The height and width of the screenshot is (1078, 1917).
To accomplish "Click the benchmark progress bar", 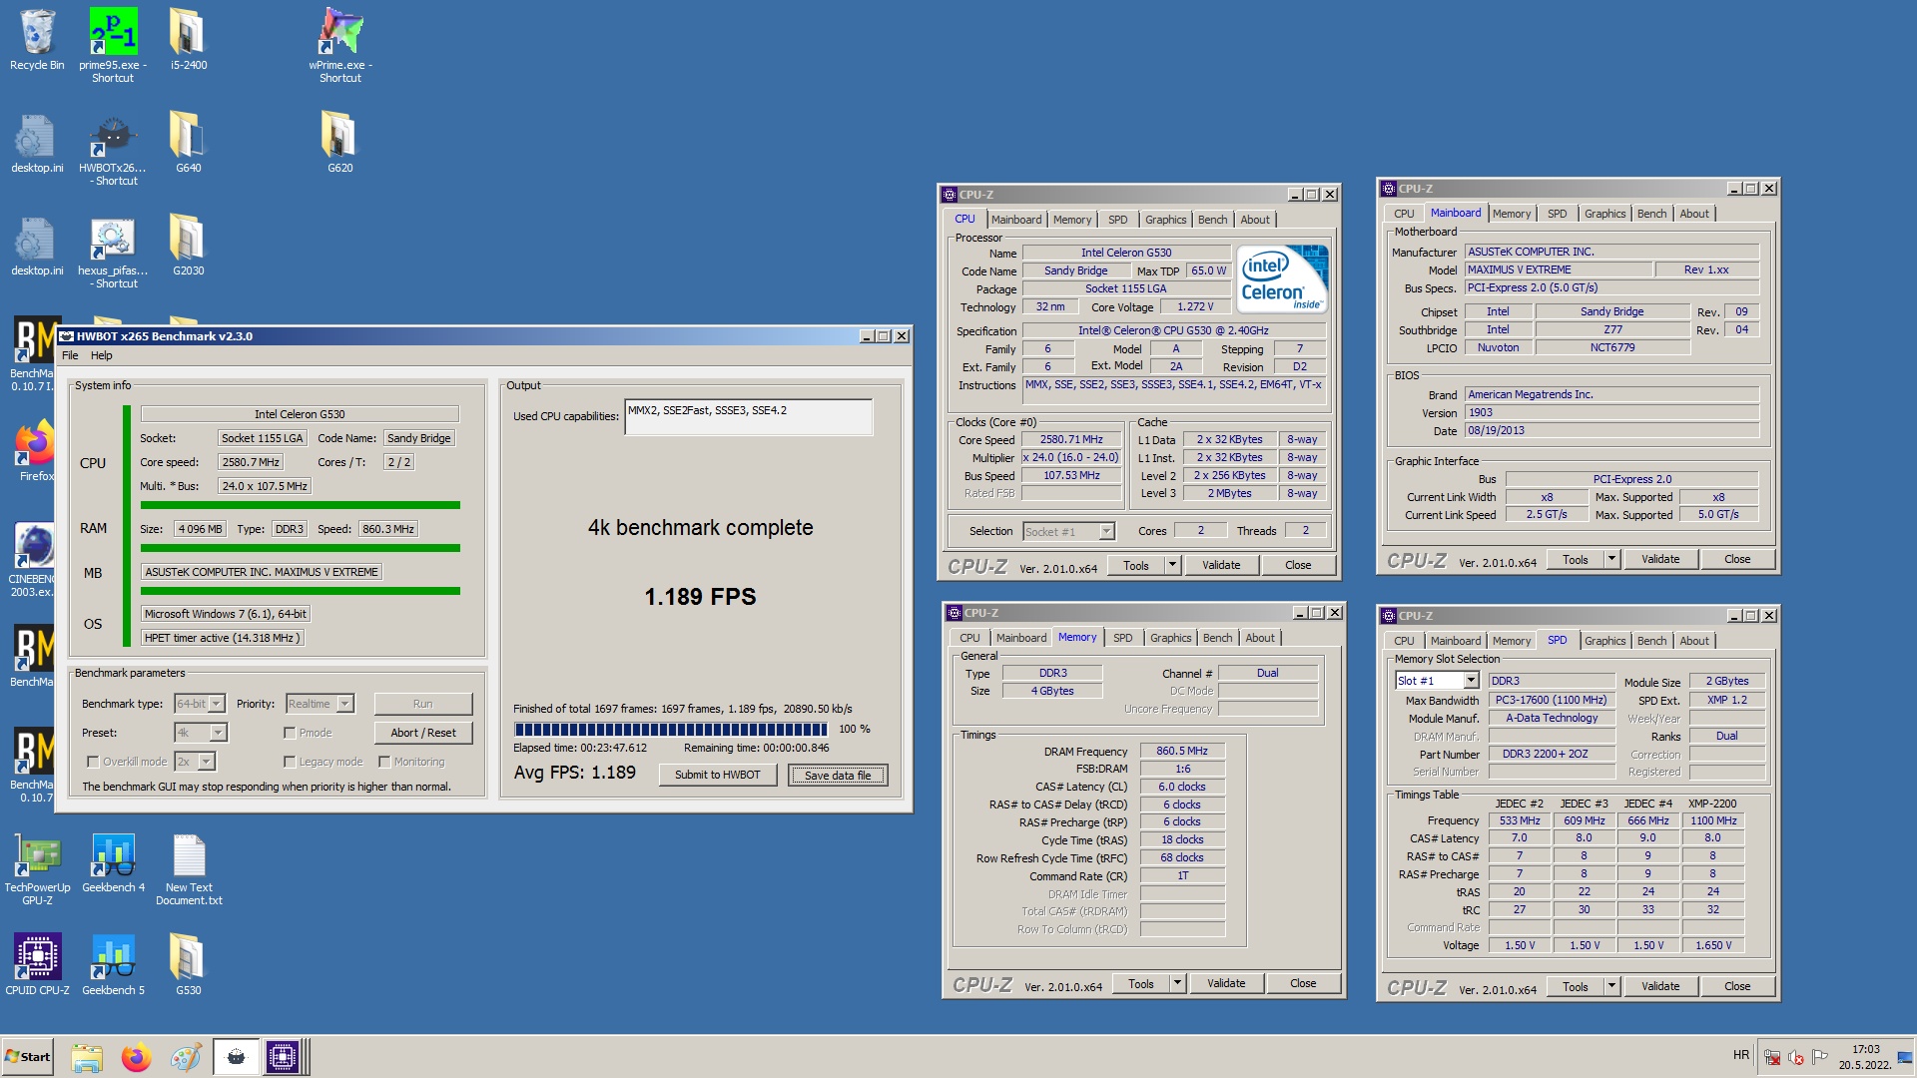I will coord(670,730).
